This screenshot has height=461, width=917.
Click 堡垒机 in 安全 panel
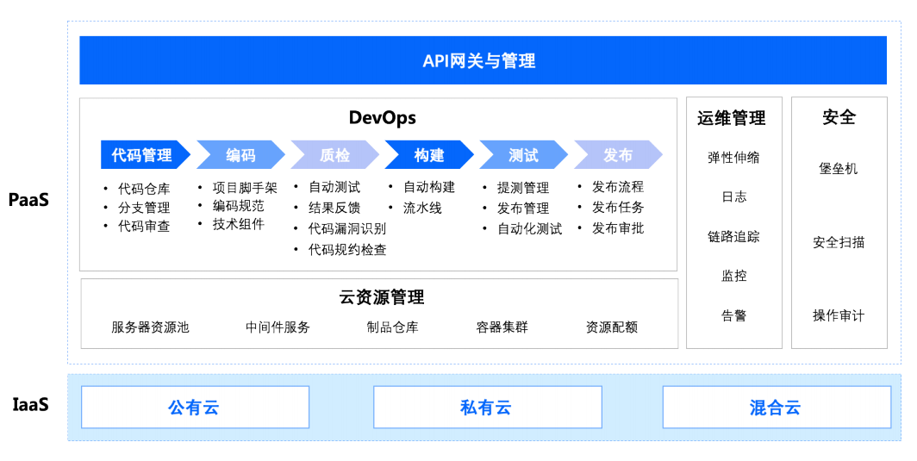coord(838,169)
